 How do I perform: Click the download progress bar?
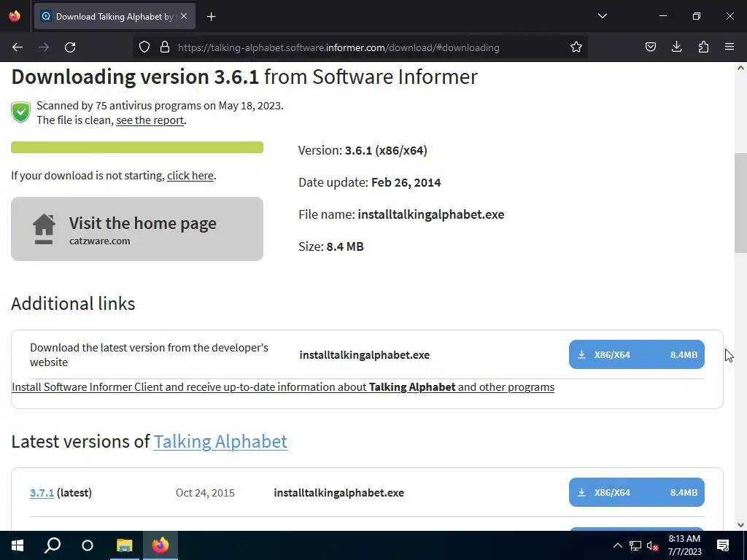137,147
